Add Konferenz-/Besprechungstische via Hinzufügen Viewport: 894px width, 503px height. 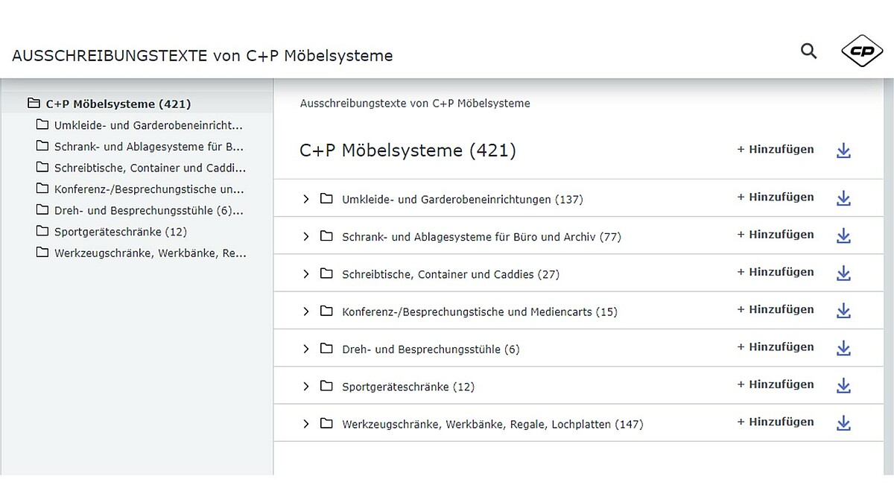tap(776, 309)
